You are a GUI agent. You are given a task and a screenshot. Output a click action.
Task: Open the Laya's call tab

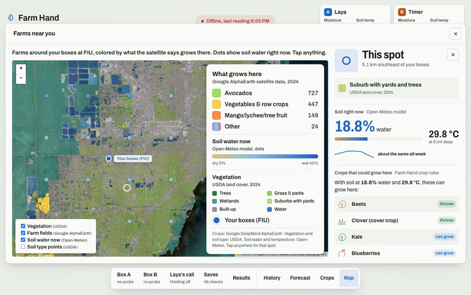(x=182, y=278)
